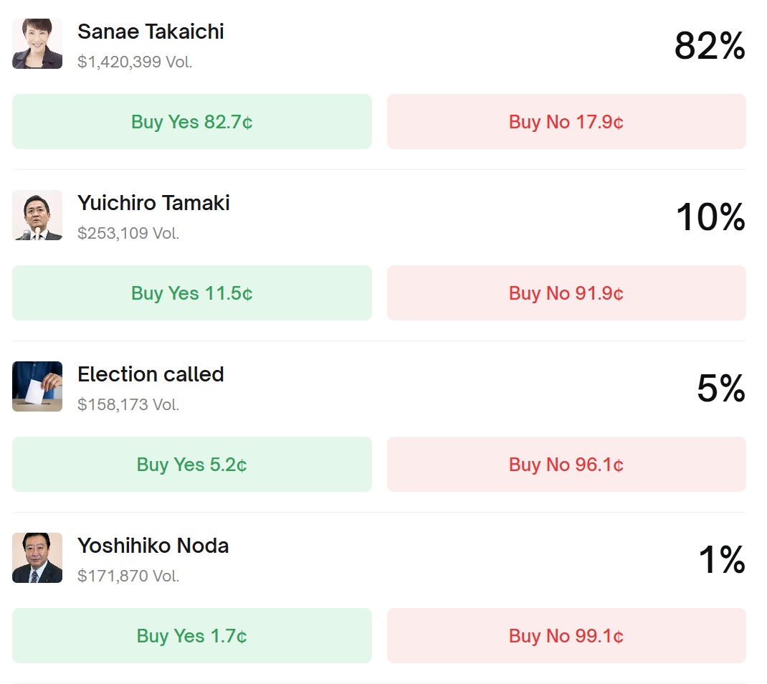Click the Election called ballot image

tap(37, 386)
